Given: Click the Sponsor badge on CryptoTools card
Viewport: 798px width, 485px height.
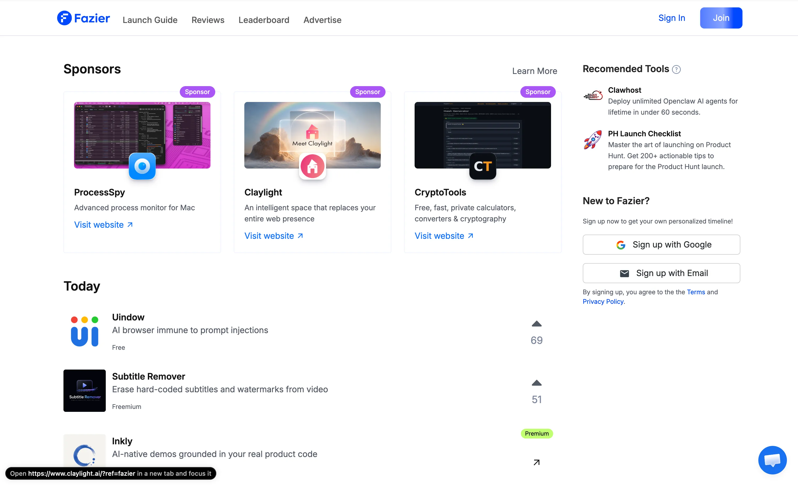Looking at the screenshot, I should pos(538,92).
